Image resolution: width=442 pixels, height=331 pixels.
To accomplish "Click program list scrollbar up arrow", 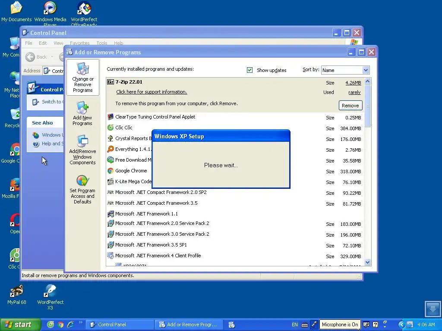I will pyautogui.click(x=367, y=81).
